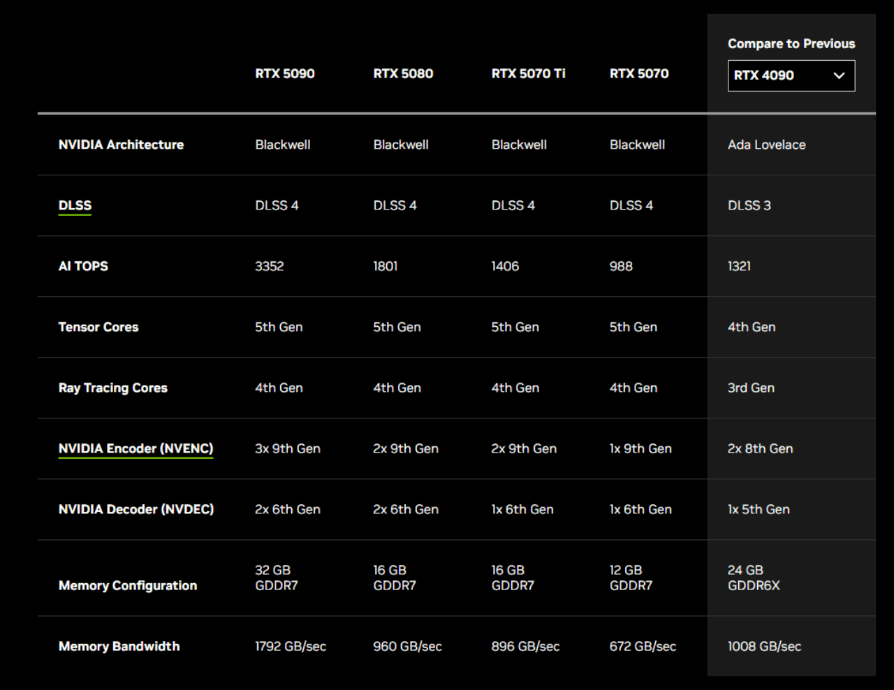This screenshot has height=690, width=894.
Task: Click the Ada Lovelace architecture cell
Action: (x=766, y=145)
